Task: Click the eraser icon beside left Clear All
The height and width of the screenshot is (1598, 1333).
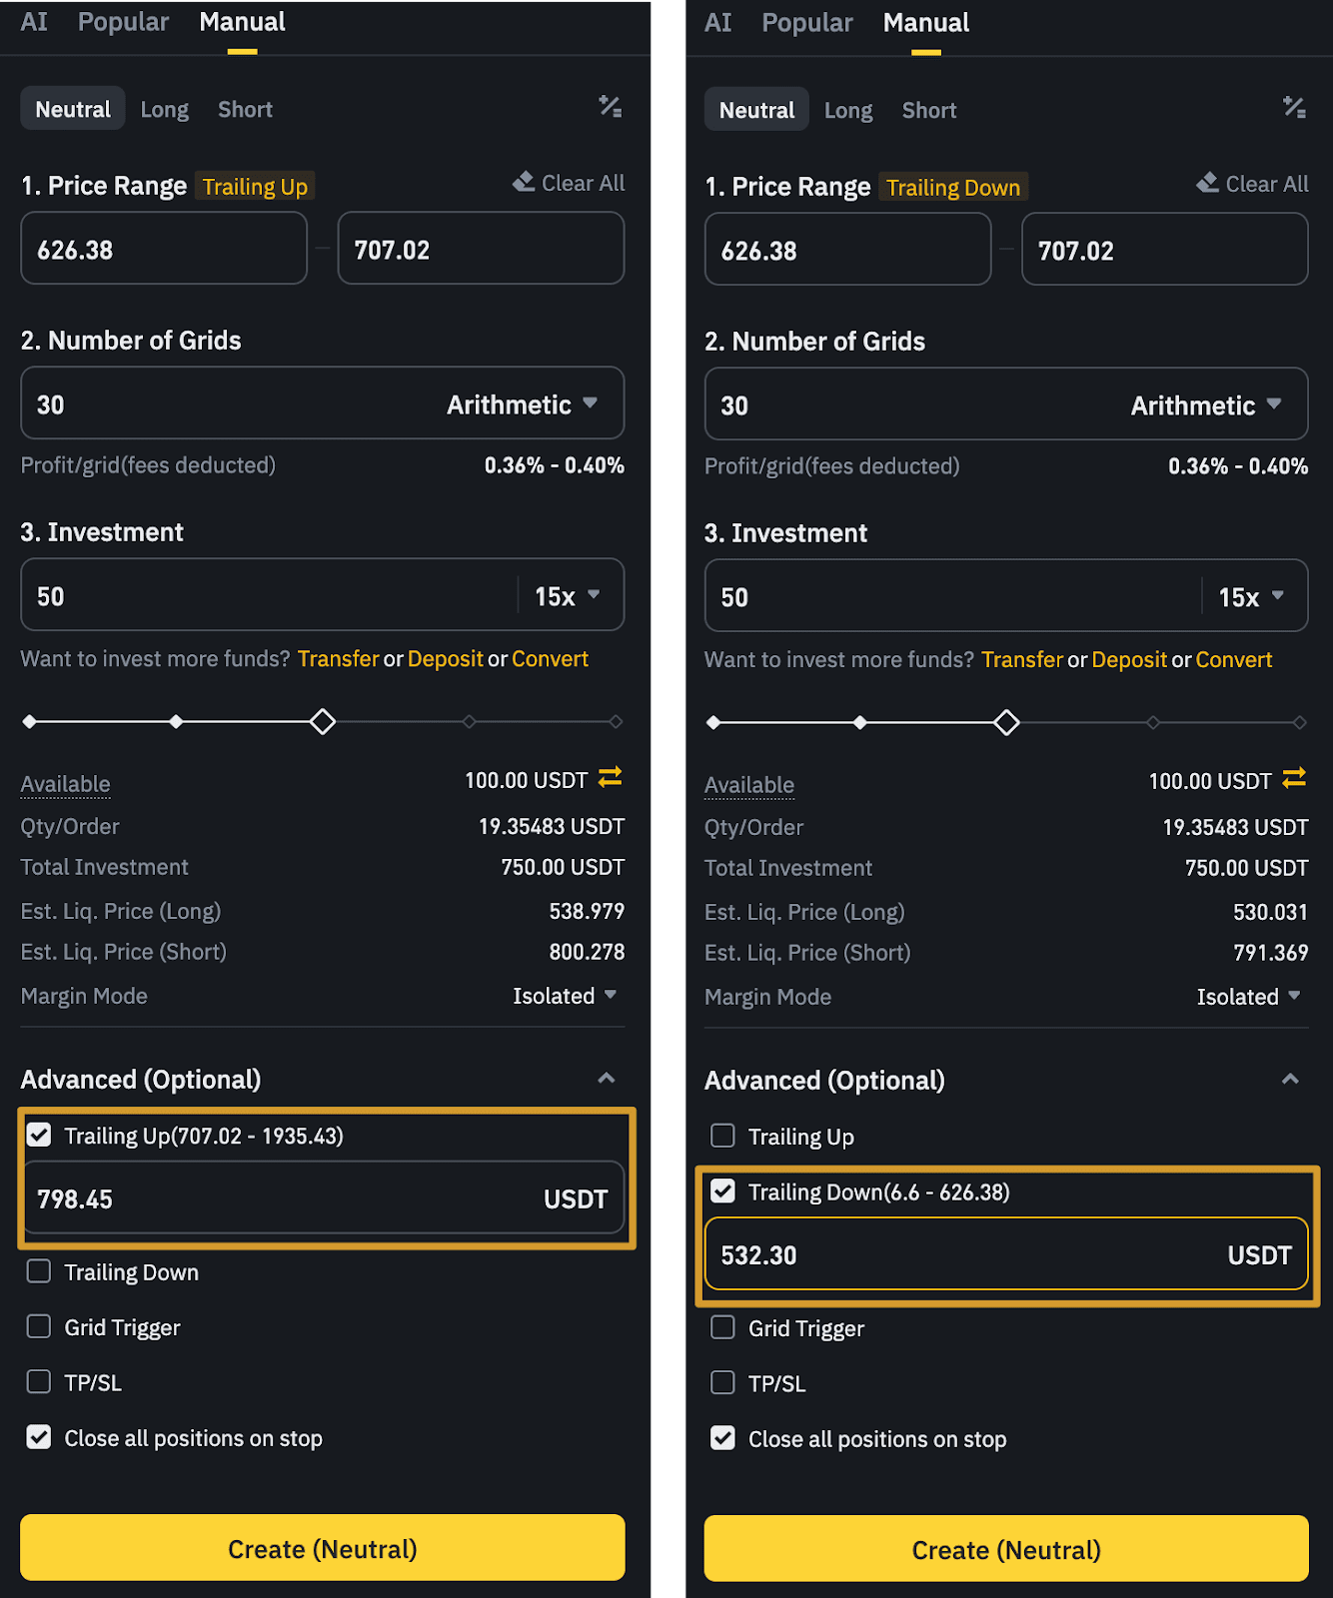Action: pos(524,182)
